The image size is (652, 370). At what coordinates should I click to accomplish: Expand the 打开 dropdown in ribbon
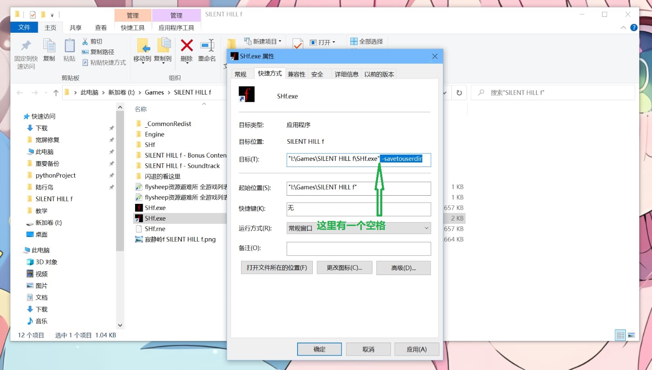click(x=334, y=42)
